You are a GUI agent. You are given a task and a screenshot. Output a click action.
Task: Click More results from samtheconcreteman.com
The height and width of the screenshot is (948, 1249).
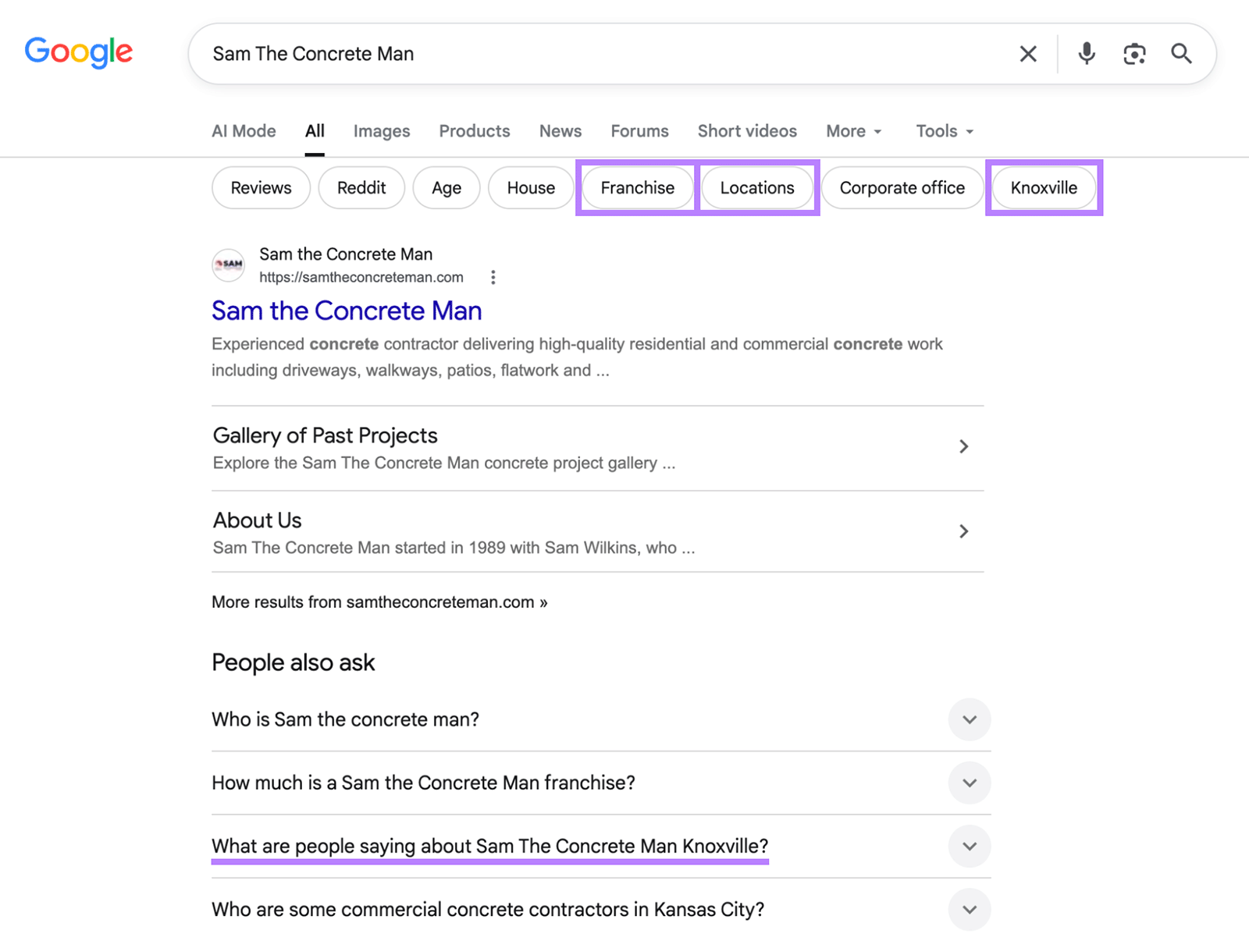[x=379, y=602]
